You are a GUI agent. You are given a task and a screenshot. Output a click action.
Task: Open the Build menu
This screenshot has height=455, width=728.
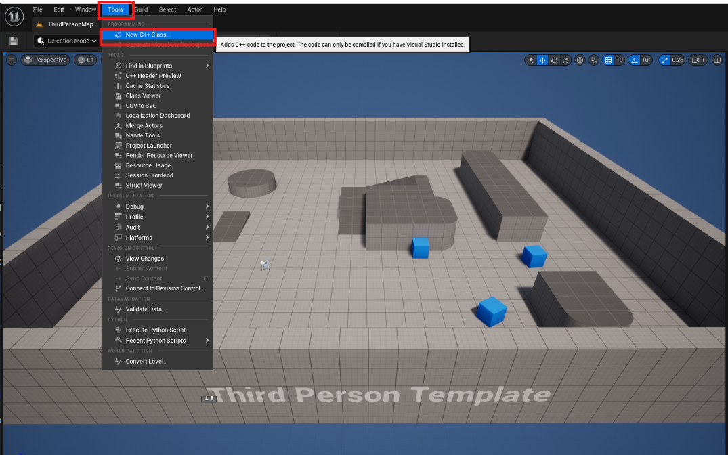(x=141, y=9)
